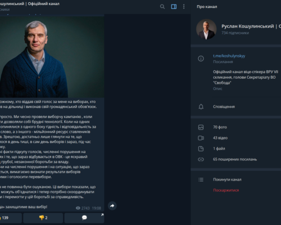Click the file document icon

pos(201,148)
